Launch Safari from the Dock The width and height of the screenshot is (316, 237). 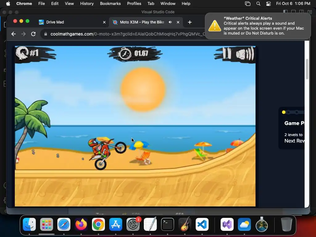point(64,224)
